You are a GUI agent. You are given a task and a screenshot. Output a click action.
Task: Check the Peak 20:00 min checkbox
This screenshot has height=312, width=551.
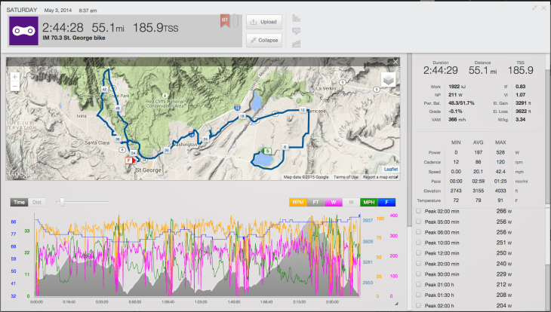pos(419,265)
